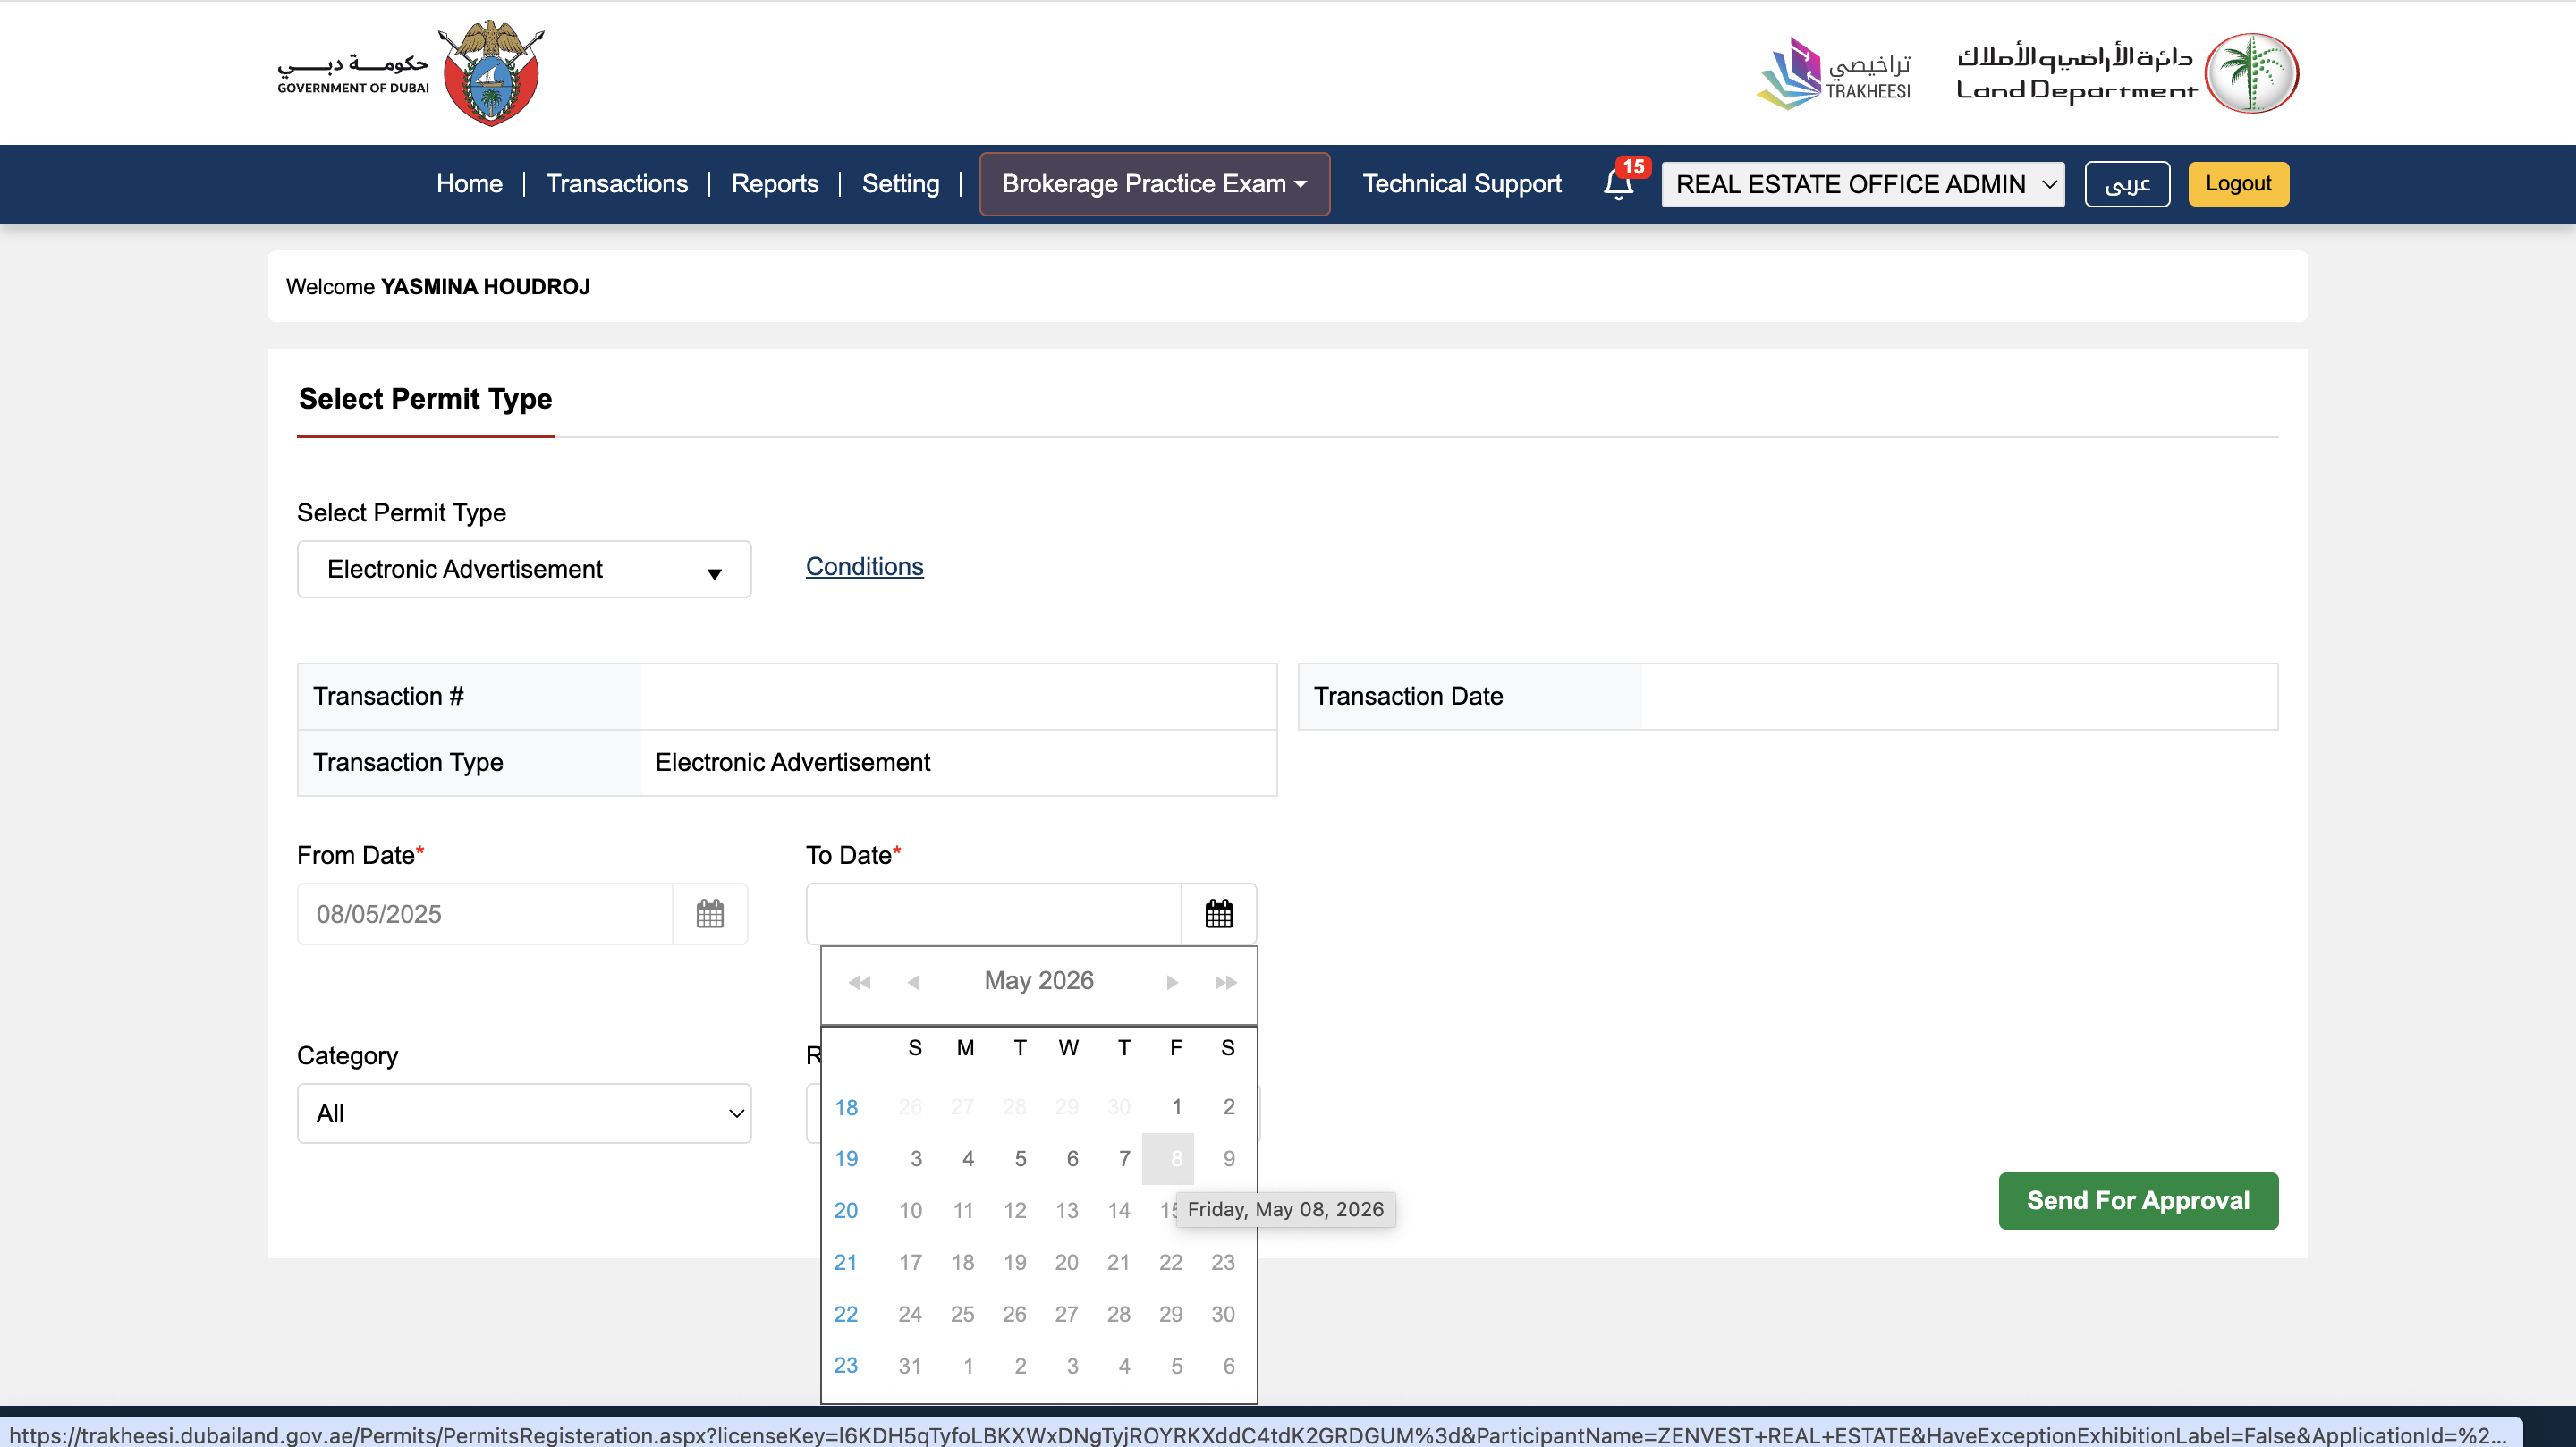Open the Conditions link
2576x1447 pixels.
(864, 566)
